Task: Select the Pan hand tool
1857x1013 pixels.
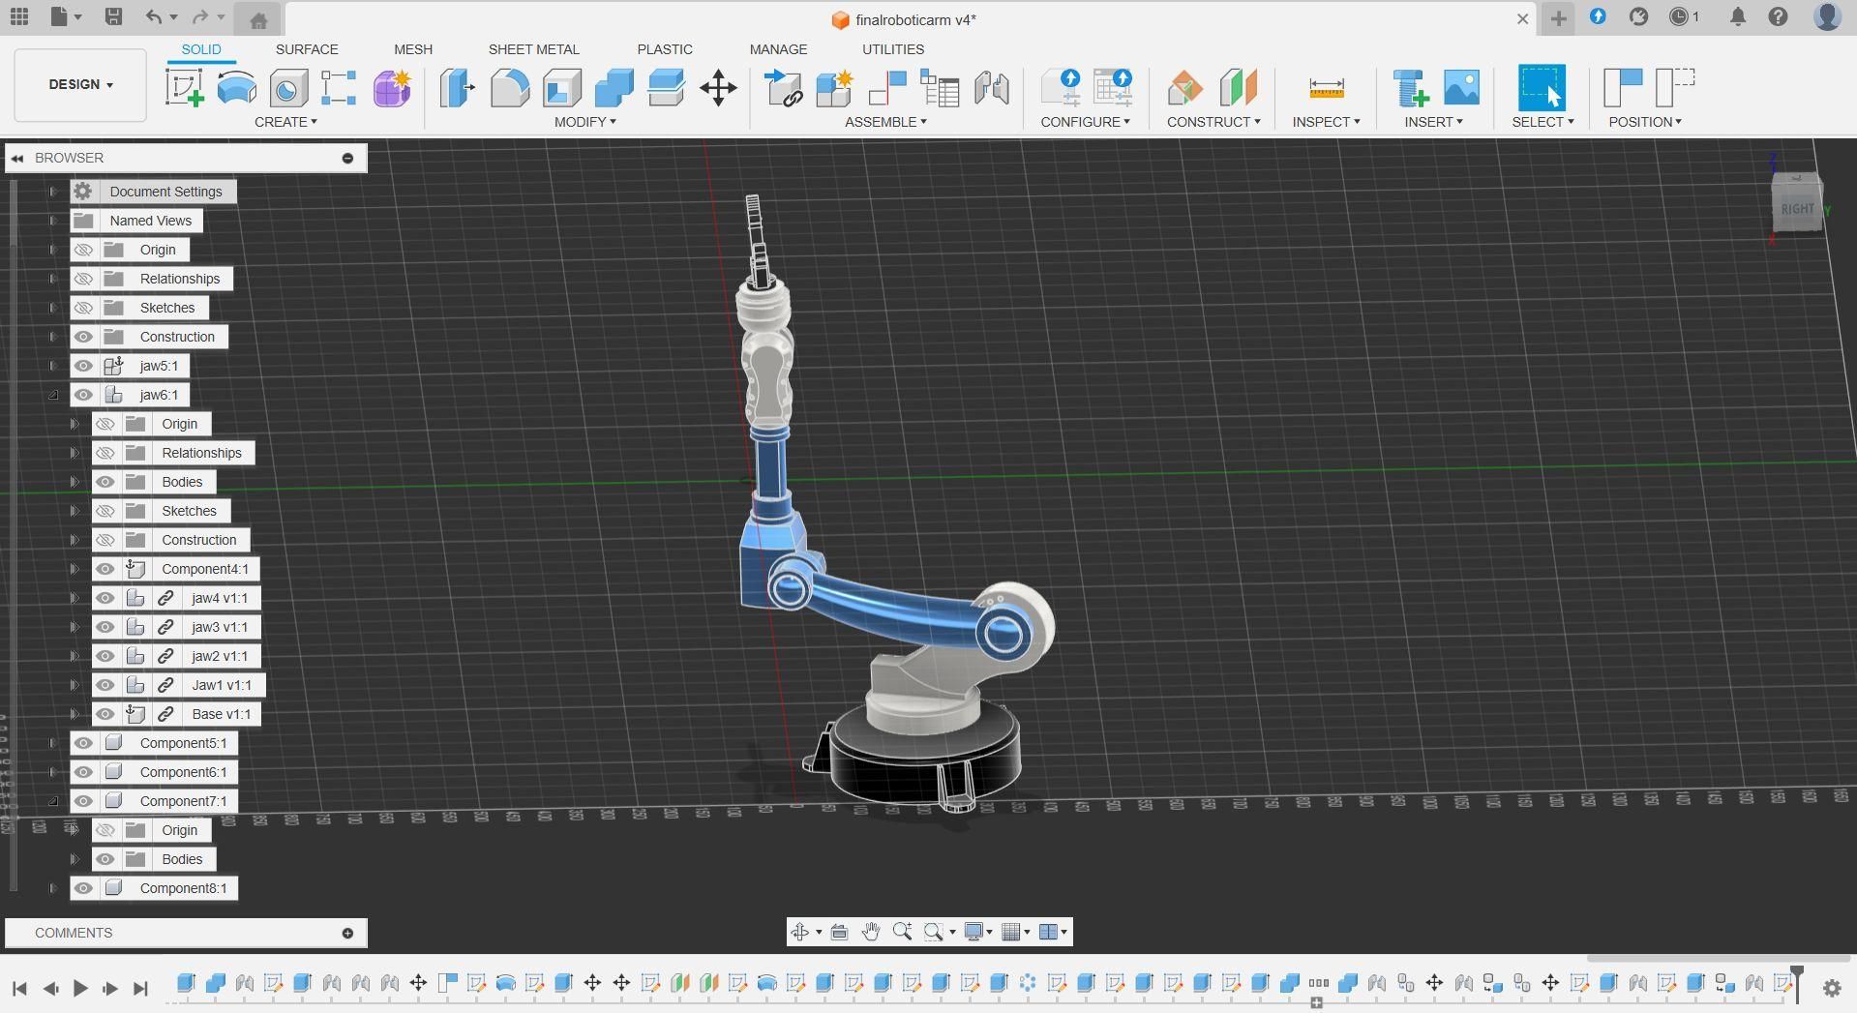Action: pyautogui.click(x=870, y=932)
